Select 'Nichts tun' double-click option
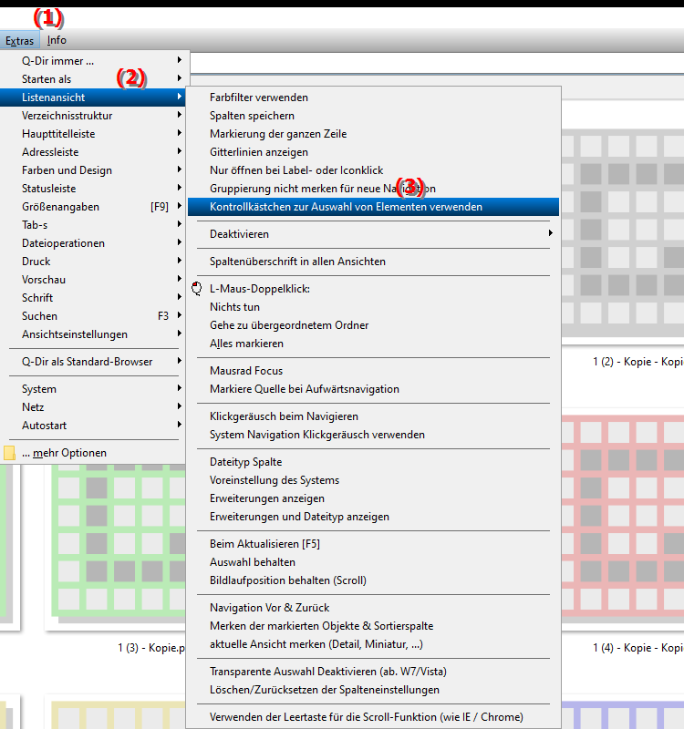The width and height of the screenshot is (684, 729). point(373,307)
